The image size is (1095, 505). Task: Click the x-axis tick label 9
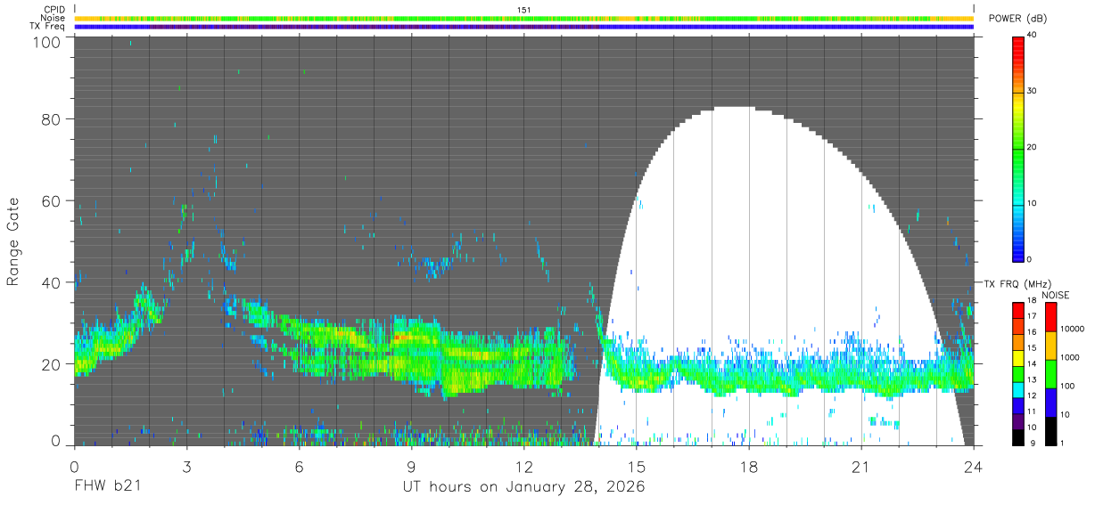pos(411,466)
